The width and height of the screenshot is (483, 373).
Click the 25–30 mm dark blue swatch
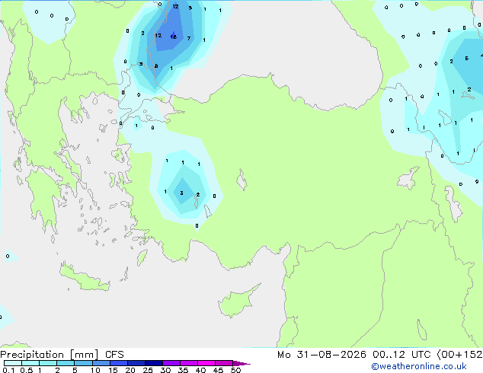coord(154,363)
